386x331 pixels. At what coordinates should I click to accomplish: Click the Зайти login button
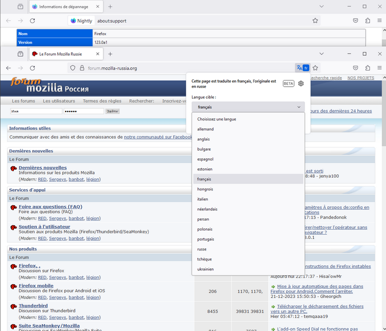[112, 111]
